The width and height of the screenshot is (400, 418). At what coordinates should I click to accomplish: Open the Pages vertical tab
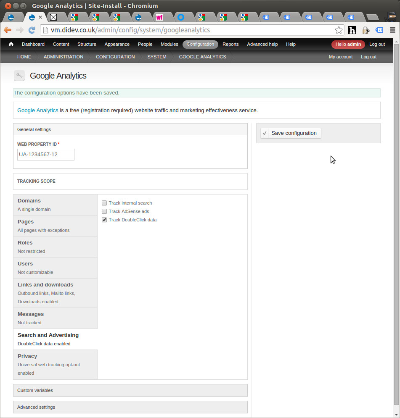coord(55,226)
